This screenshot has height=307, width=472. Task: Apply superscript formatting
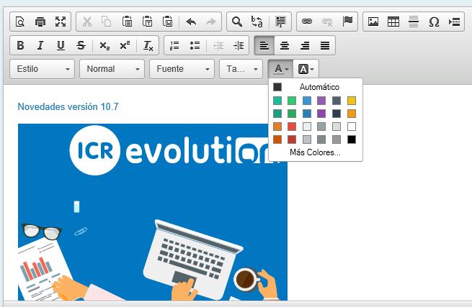point(125,45)
